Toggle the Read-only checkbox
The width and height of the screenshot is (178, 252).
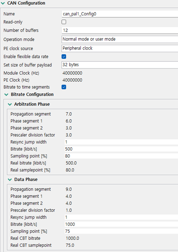(x=64, y=22)
